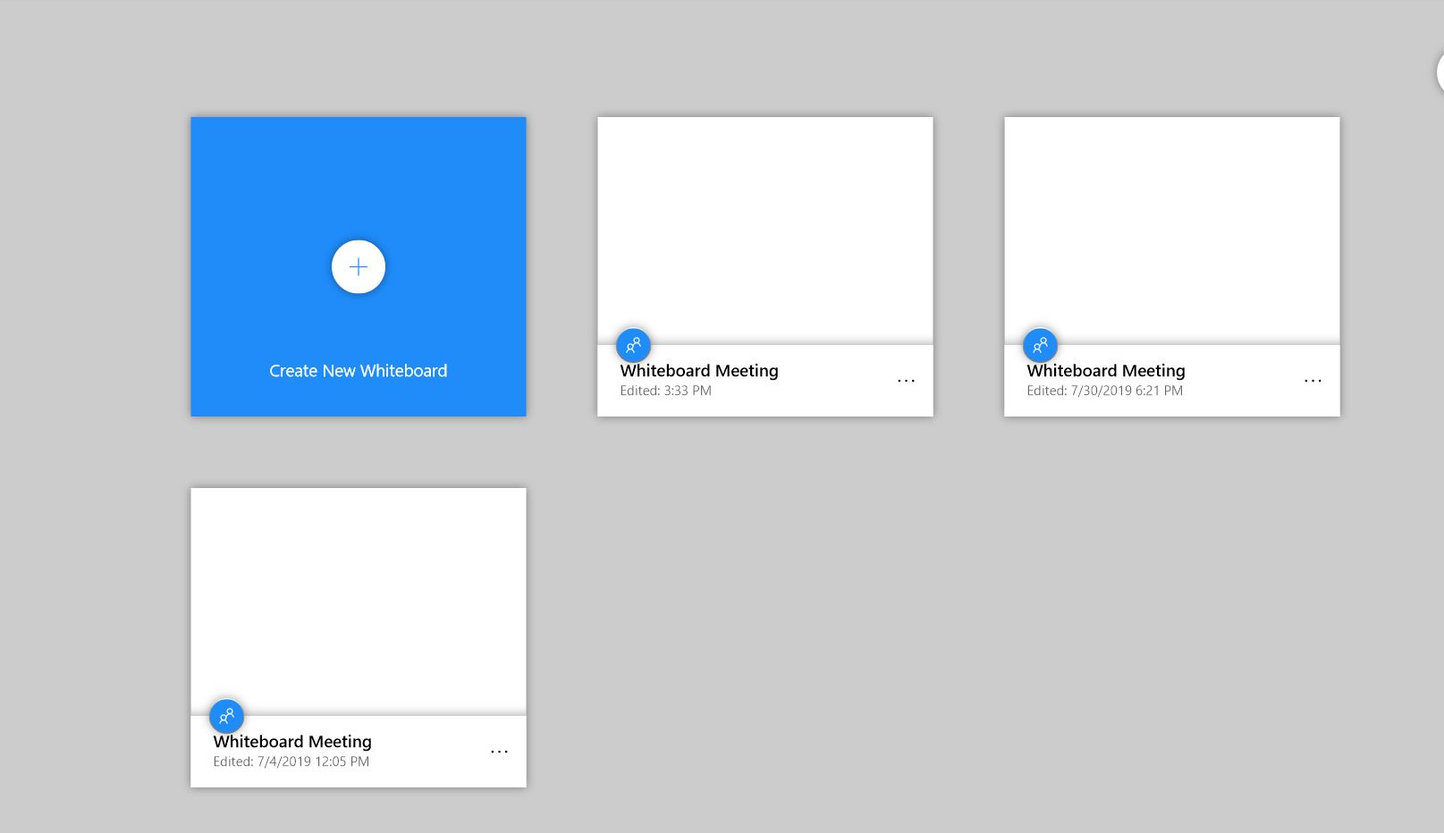Click the plus icon to add whiteboard
This screenshot has height=833, width=1444.
point(358,267)
